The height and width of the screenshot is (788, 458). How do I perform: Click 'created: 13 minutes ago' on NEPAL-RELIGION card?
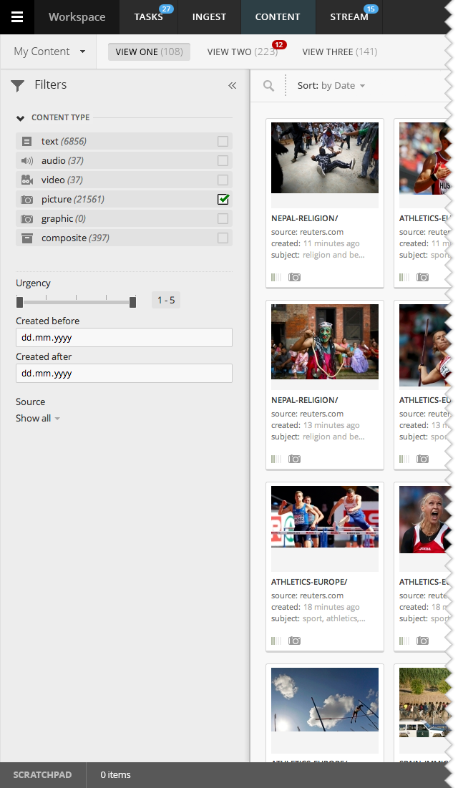coord(315,426)
